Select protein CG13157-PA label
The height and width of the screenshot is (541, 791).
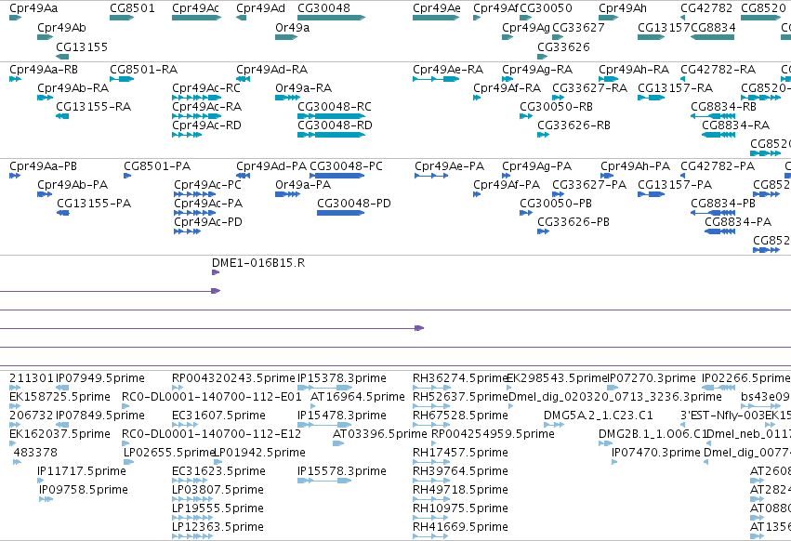tap(675, 185)
